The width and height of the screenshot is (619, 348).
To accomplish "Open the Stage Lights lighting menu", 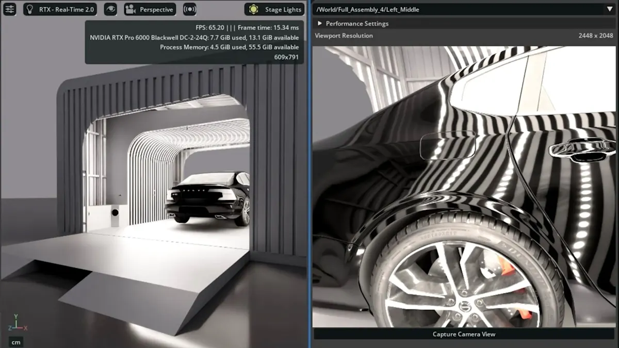I will point(274,9).
